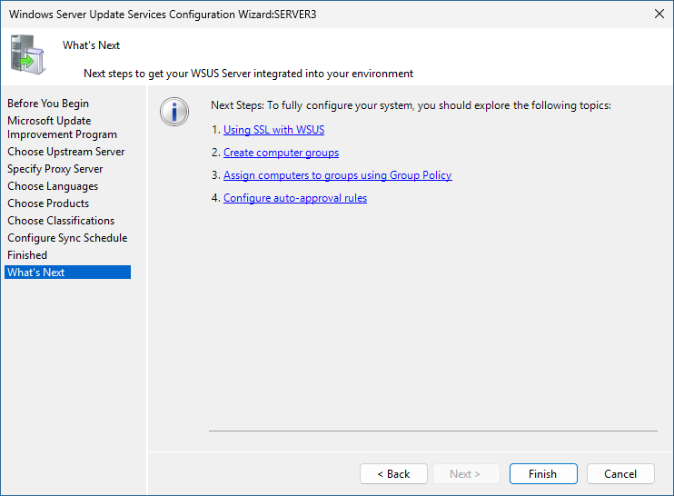Open Assign computers to groups using Group Policy
The width and height of the screenshot is (674, 496).
[x=337, y=175]
